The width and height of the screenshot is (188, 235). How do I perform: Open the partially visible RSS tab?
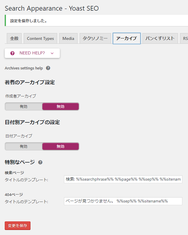tap(184, 38)
